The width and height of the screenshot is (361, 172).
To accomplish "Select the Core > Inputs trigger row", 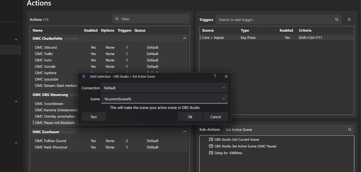I will point(277,38).
